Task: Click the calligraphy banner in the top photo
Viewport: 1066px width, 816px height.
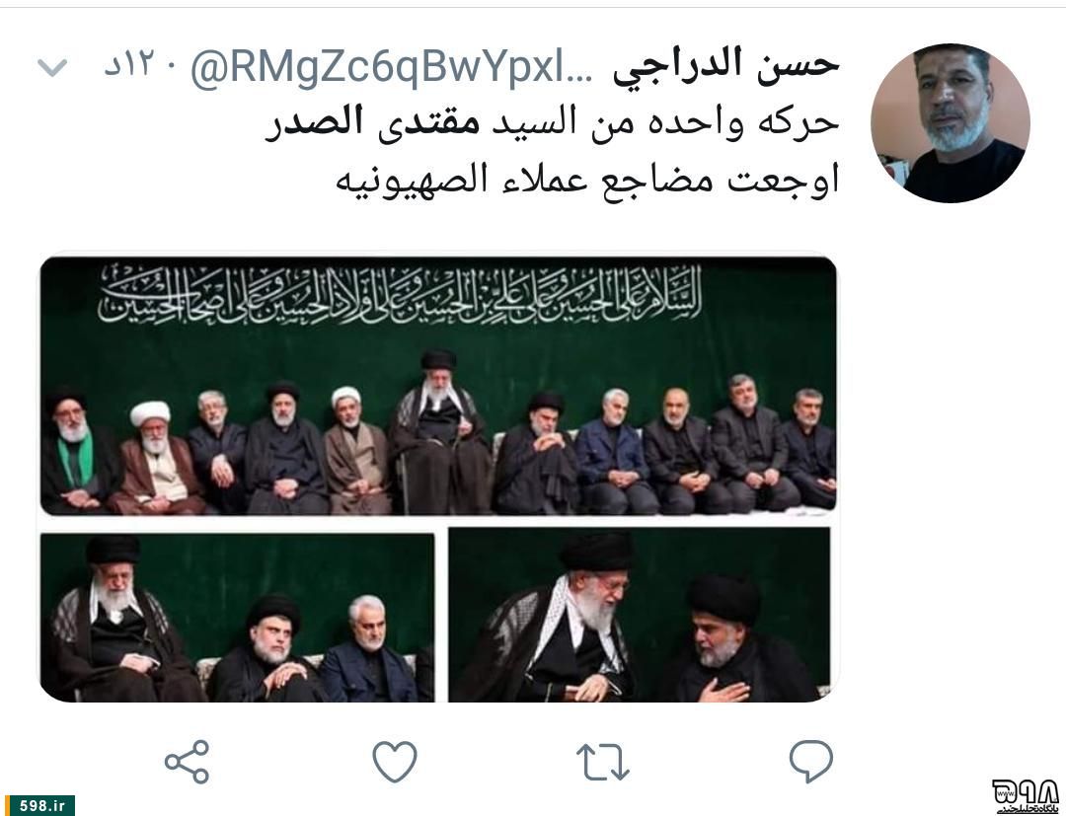Action: click(400, 294)
